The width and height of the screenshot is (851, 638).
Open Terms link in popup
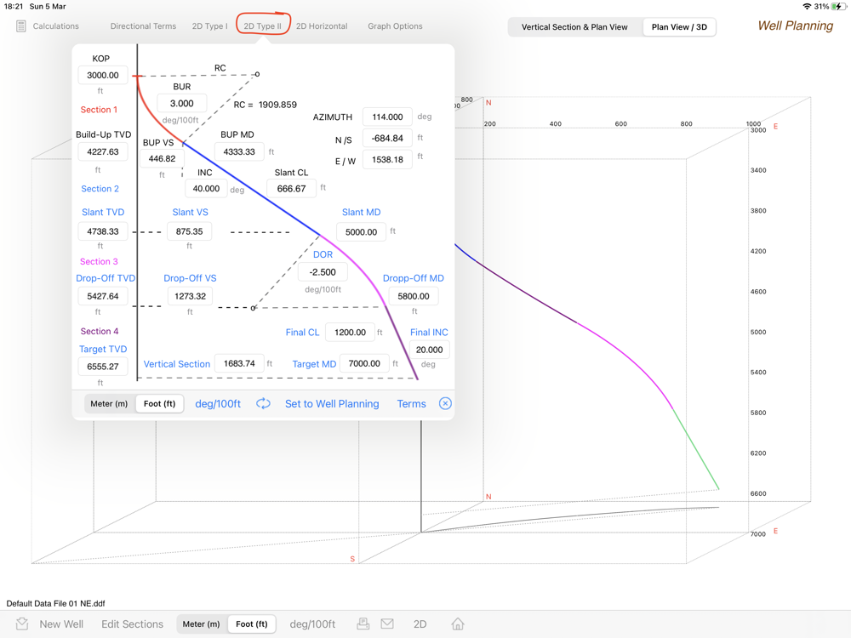[x=411, y=403]
